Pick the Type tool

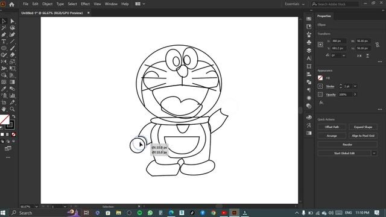click(x=4, y=42)
